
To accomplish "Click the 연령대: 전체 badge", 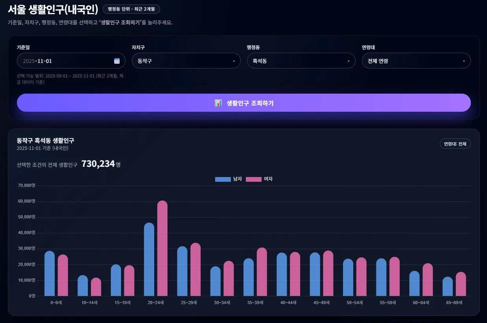I will 455,144.
